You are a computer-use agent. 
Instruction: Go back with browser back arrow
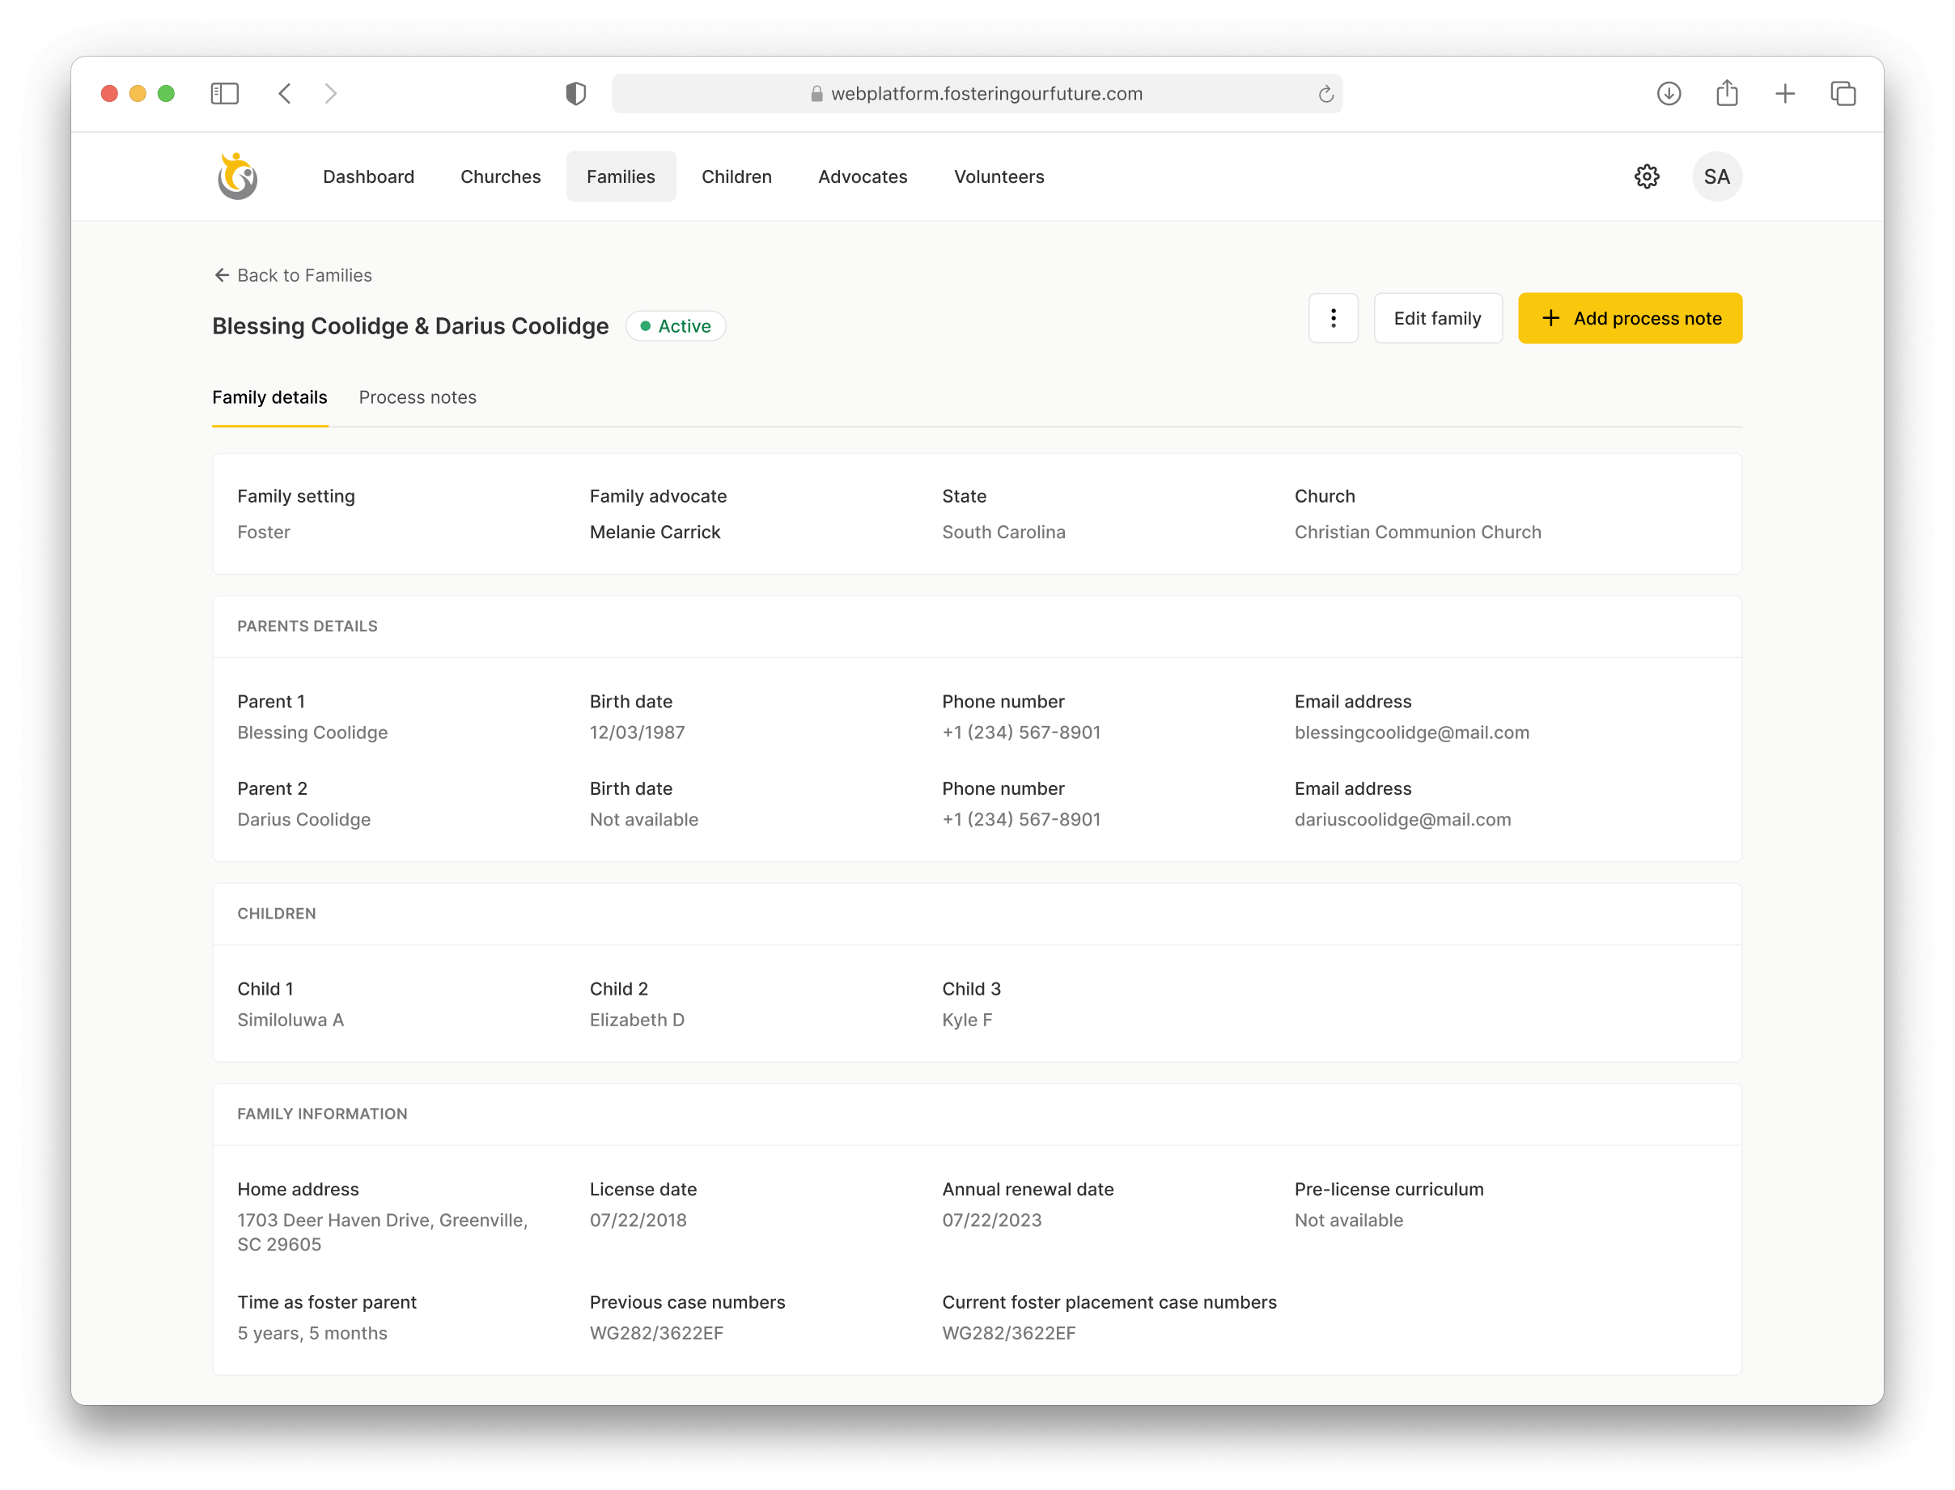click(x=285, y=93)
